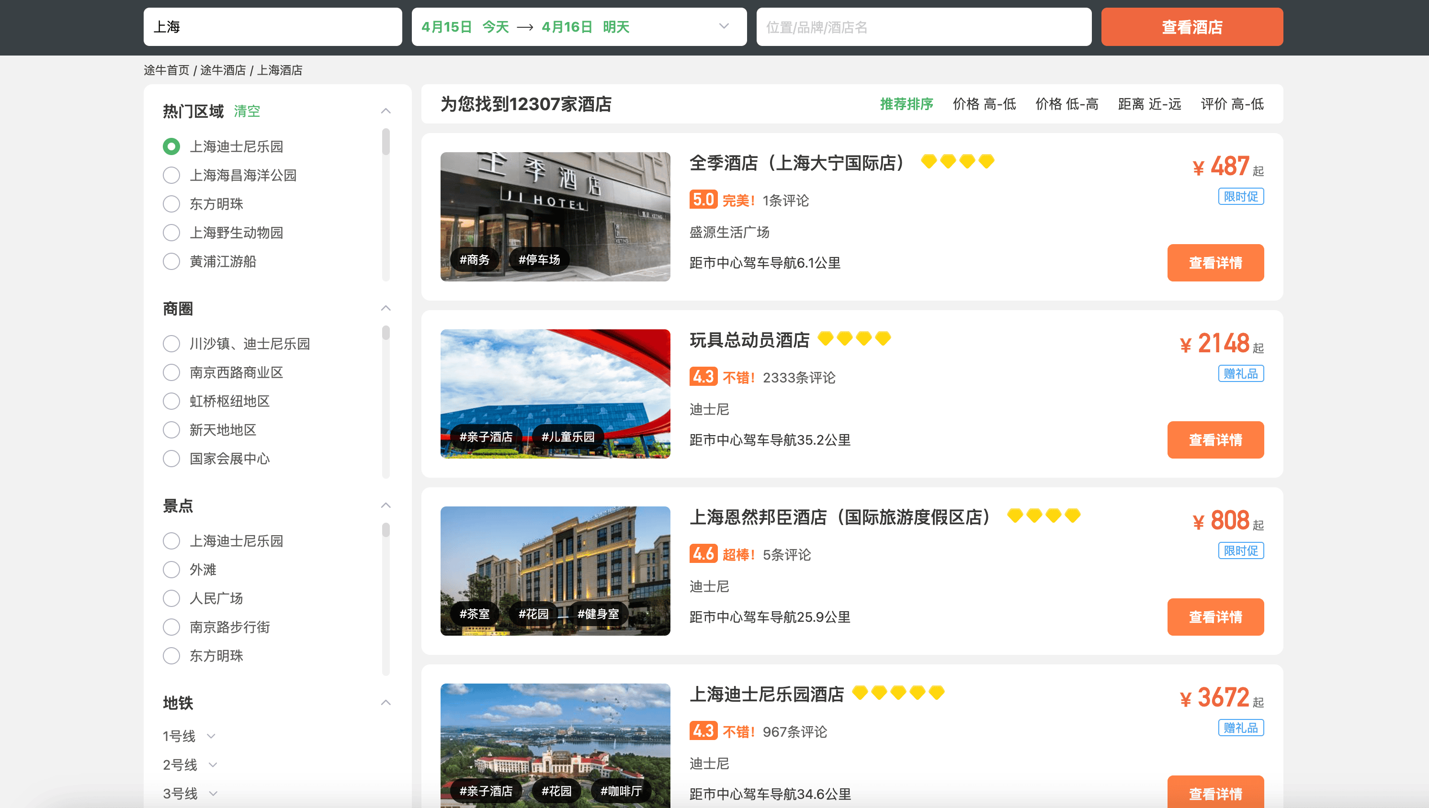The image size is (1429, 808).
Task: Click the diamond rating of 上海迪士尼乐园酒店
Action: point(898,693)
